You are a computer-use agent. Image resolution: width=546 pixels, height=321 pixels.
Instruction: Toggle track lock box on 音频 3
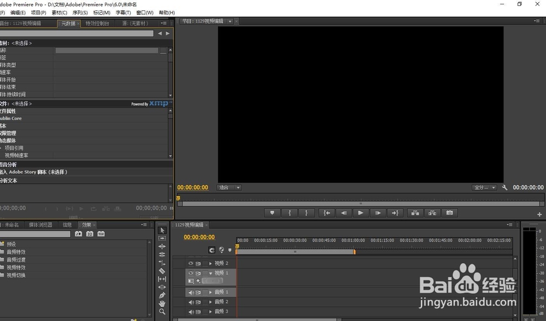point(205,312)
